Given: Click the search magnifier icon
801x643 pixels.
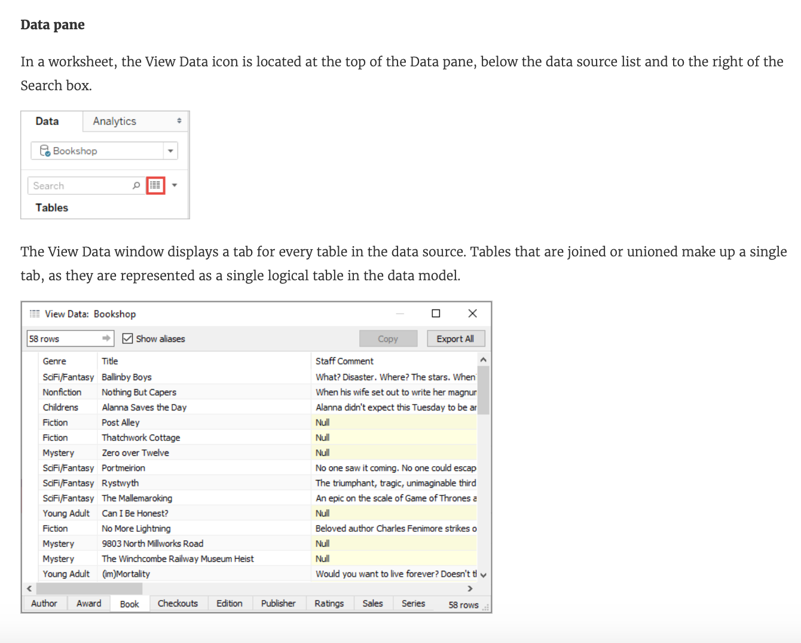Looking at the screenshot, I should [x=136, y=185].
